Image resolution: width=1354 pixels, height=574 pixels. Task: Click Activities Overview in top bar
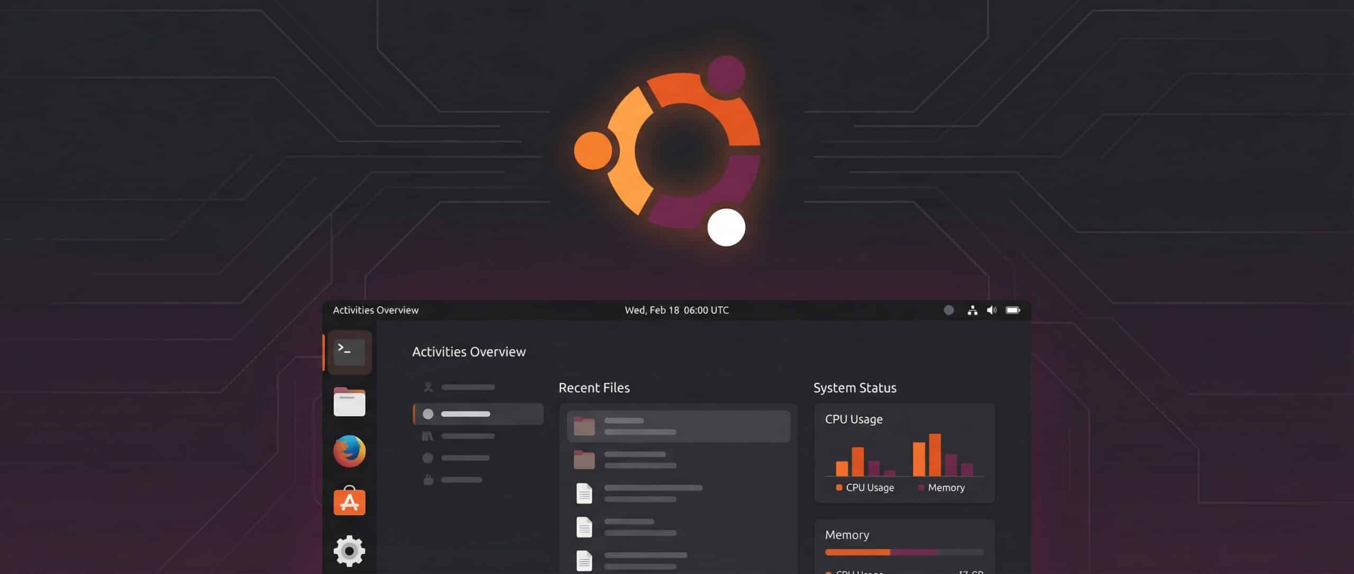(376, 310)
